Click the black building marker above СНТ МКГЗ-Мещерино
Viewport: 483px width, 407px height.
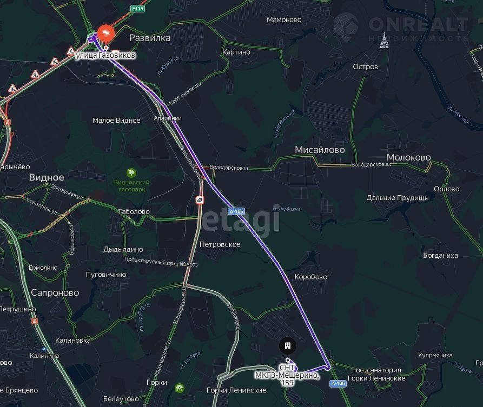(x=288, y=345)
